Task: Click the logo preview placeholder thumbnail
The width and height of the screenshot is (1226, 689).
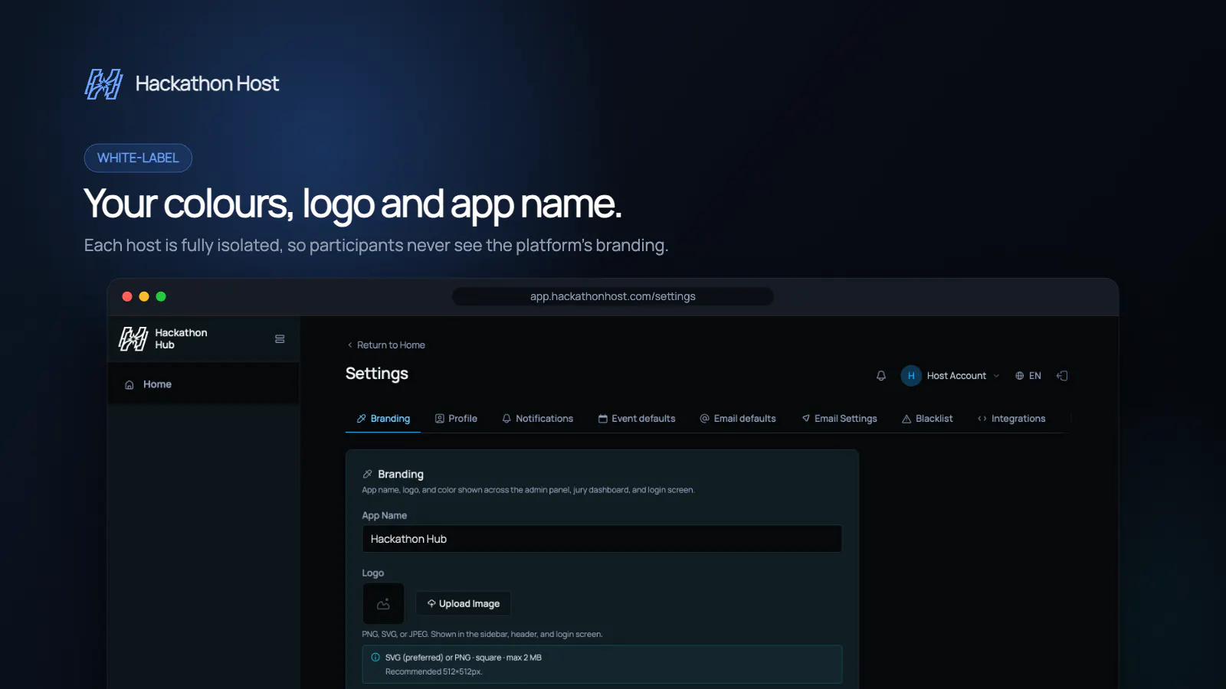Action: [x=383, y=604]
